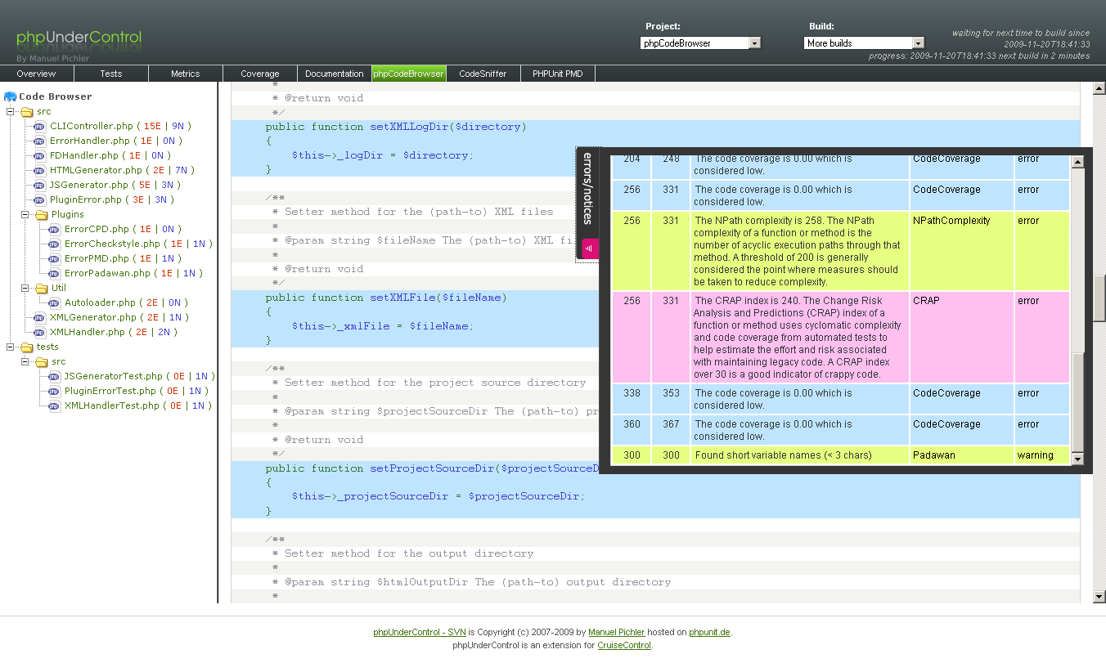Image resolution: width=1106 pixels, height=663 pixels.
Task: Click the main page scrollbar thumb
Action: coord(1099,298)
